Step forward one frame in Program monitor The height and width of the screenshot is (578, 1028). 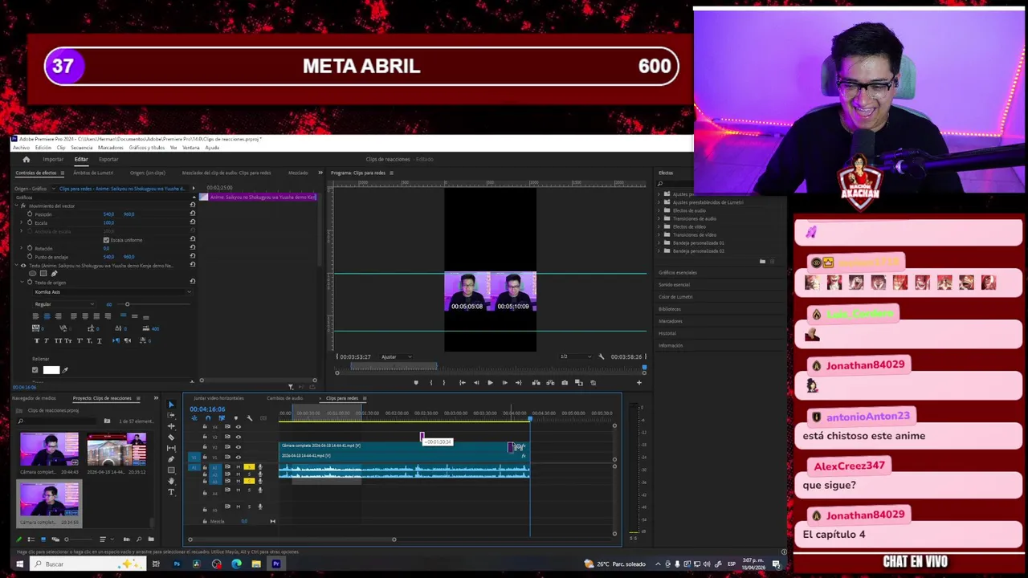505,383
